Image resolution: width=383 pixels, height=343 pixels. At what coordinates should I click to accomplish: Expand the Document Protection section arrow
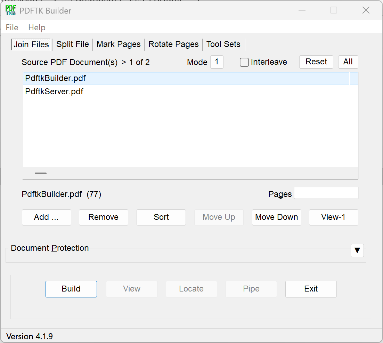click(x=357, y=250)
